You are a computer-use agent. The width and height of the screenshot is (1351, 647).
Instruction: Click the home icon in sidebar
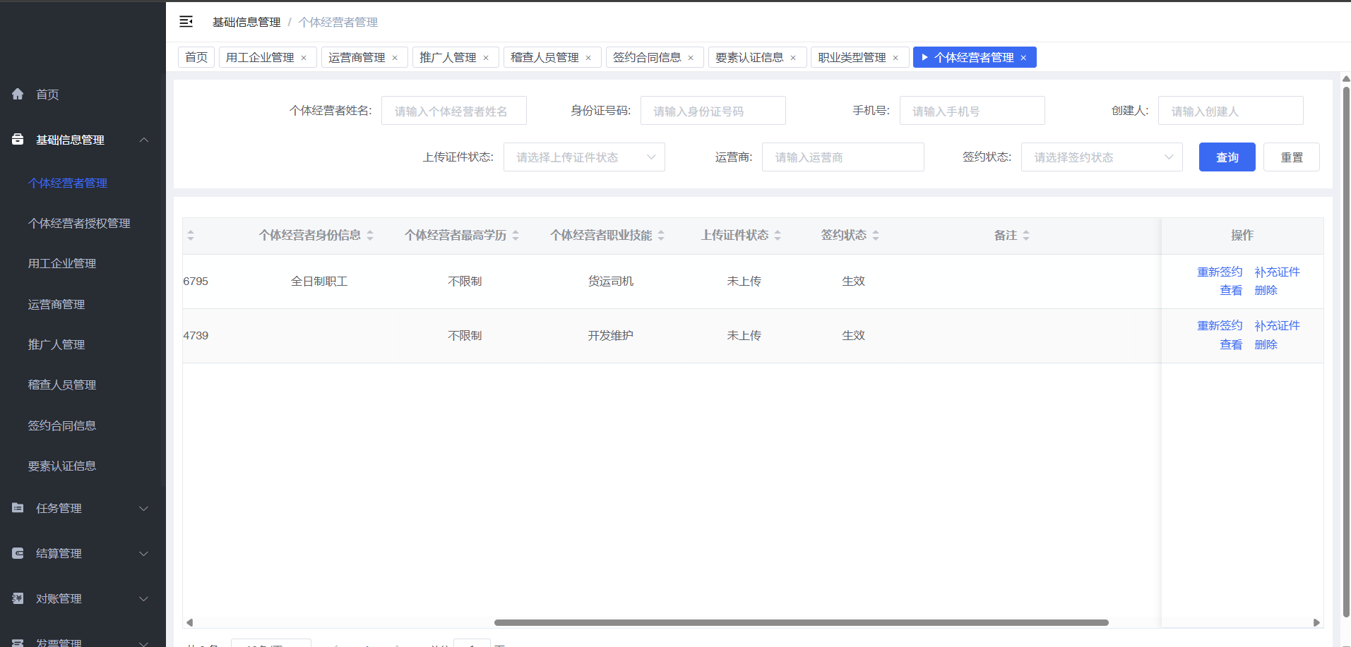[18, 94]
